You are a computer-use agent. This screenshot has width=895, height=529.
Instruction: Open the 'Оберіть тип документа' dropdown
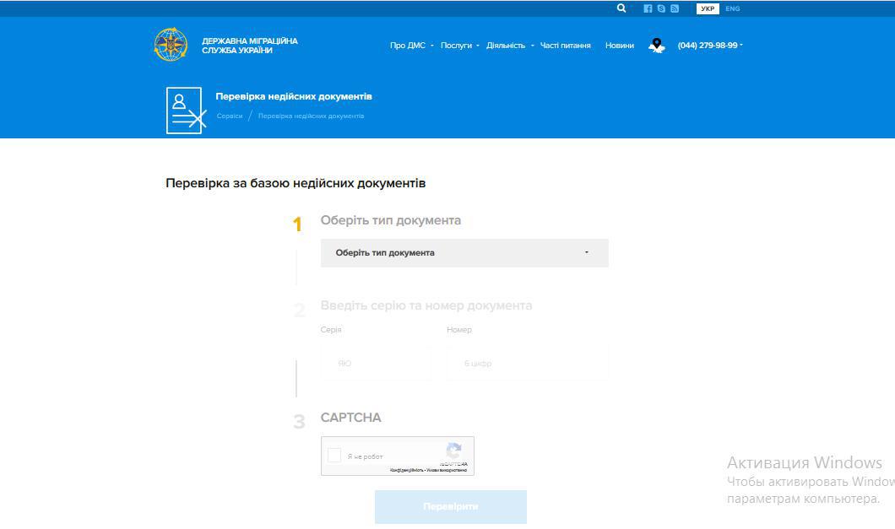point(464,252)
